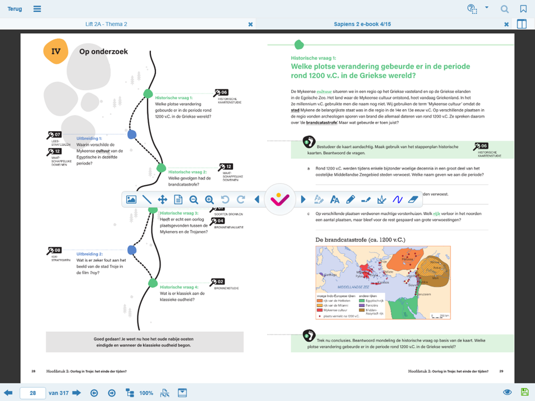Click the 06 tool badge on right page
This screenshot has width=535, height=401.
(x=481, y=146)
